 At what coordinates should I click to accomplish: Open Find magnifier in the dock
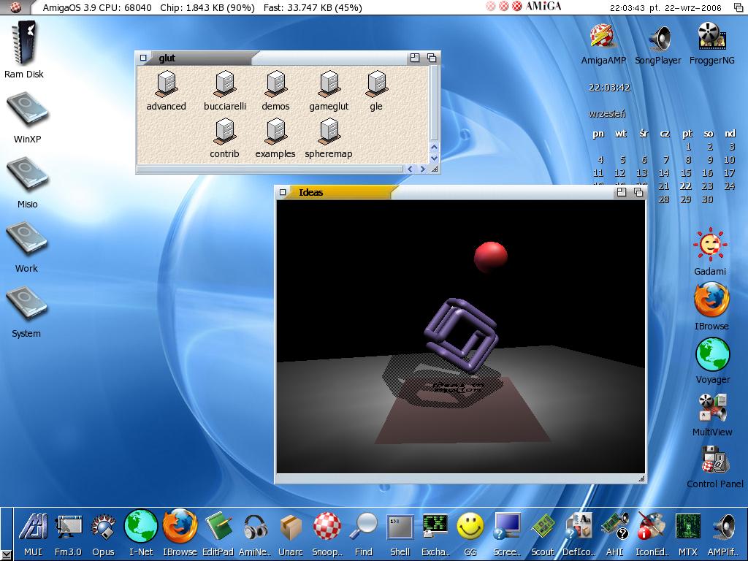click(364, 527)
